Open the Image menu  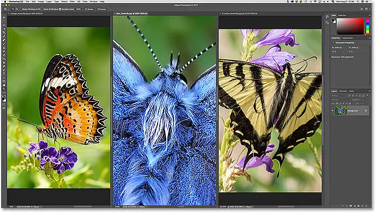(x=41, y=2)
